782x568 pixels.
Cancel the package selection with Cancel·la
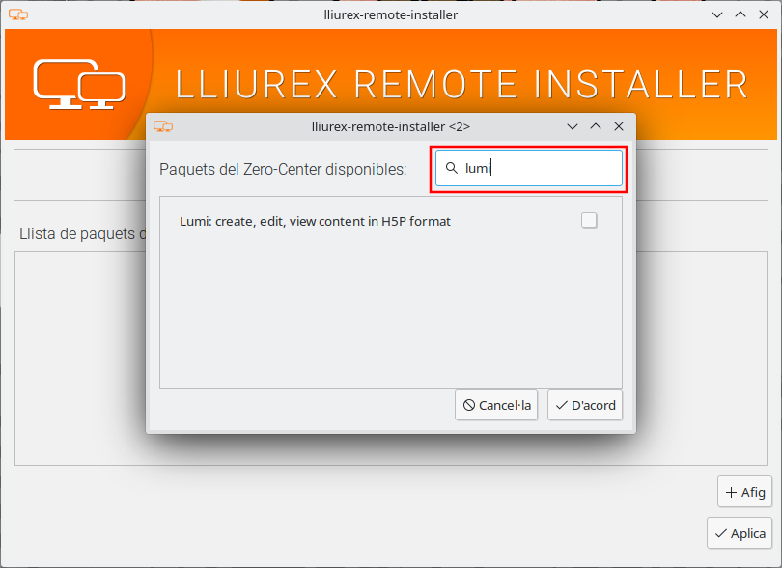click(x=496, y=405)
